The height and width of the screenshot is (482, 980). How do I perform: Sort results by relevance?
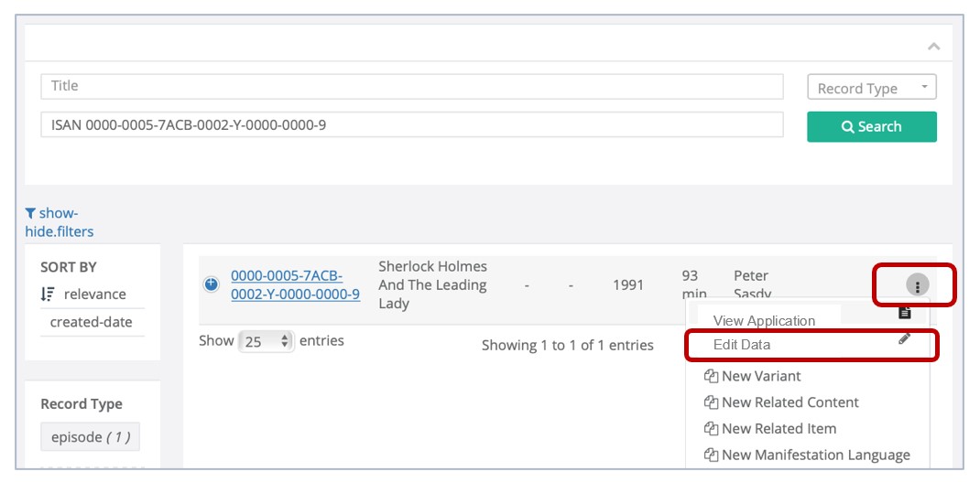pyautogui.click(x=94, y=295)
